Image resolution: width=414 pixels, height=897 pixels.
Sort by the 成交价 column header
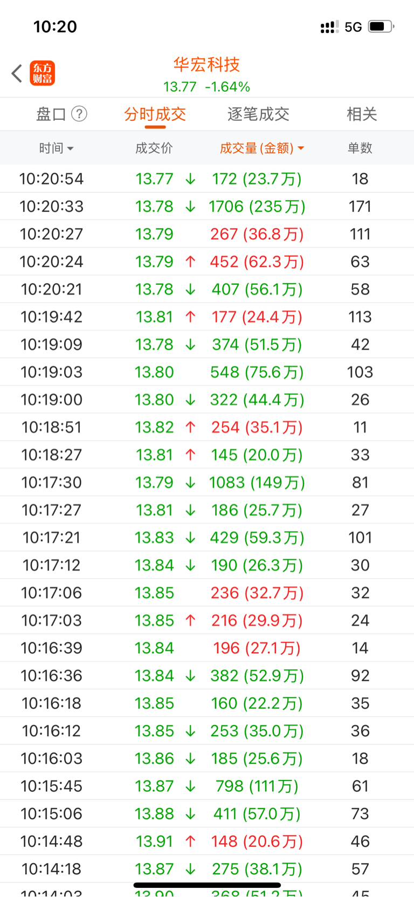coord(154,148)
